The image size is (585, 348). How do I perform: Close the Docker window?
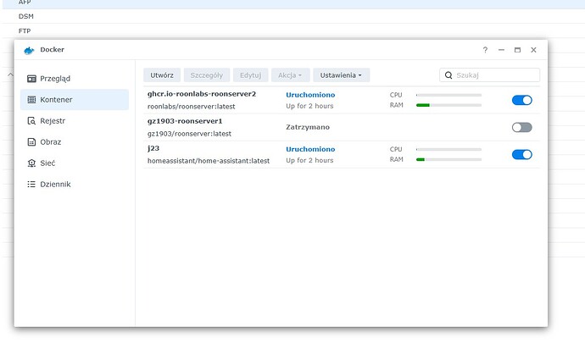pyautogui.click(x=533, y=50)
